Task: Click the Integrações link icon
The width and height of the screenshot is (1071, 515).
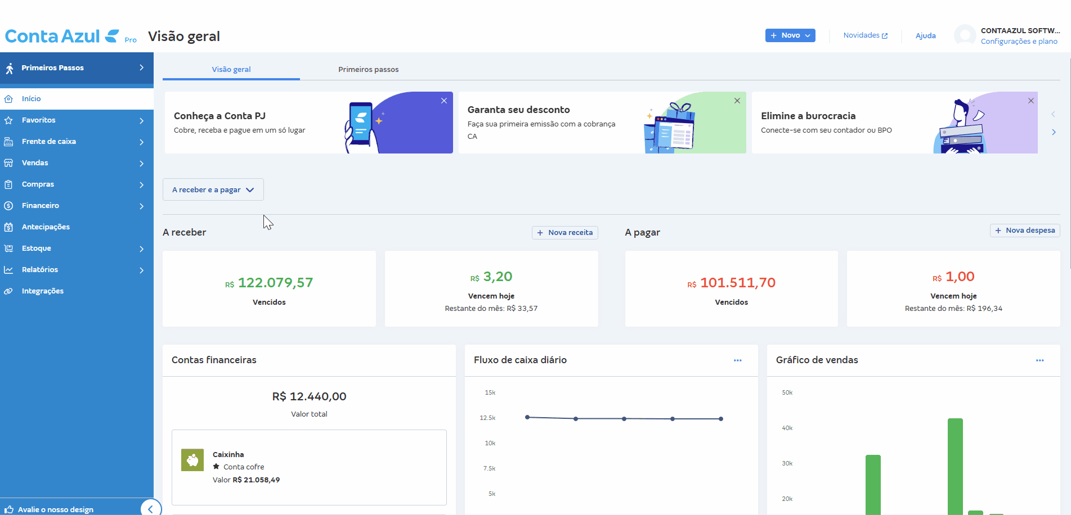Action: 8,291
